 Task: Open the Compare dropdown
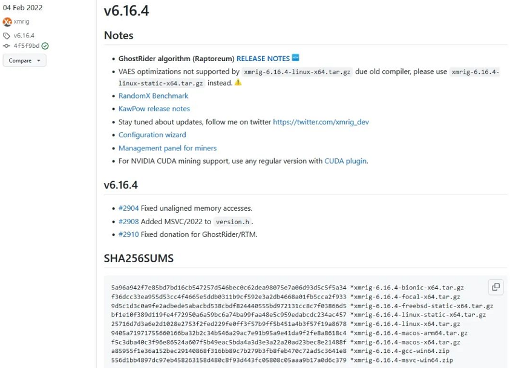(x=24, y=60)
